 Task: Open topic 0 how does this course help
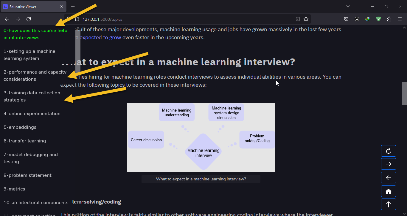[35, 34]
